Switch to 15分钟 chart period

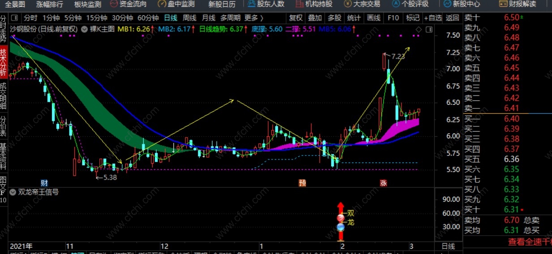point(97,18)
